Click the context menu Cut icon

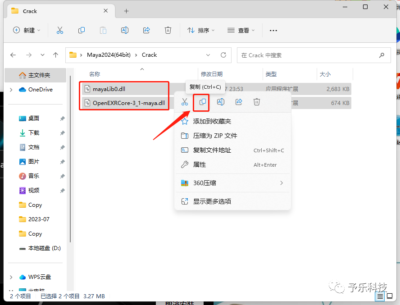point(184,102)
